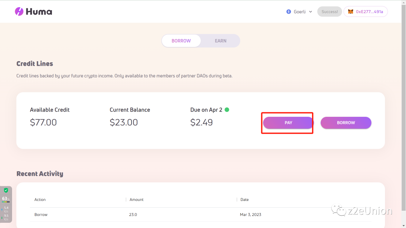Click the green due-date status dot
The image size is (406, 228).
click(x=227, y=110)
